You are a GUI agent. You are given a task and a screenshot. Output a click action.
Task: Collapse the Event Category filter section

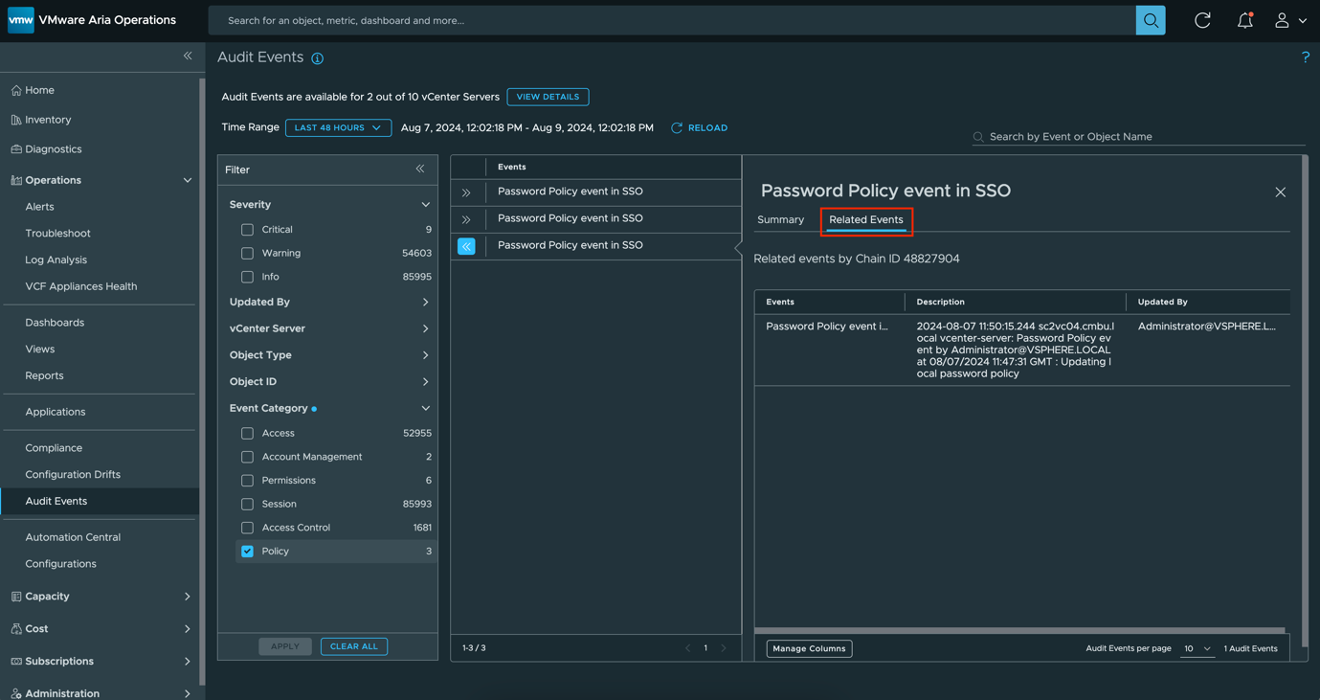(426, 409)
